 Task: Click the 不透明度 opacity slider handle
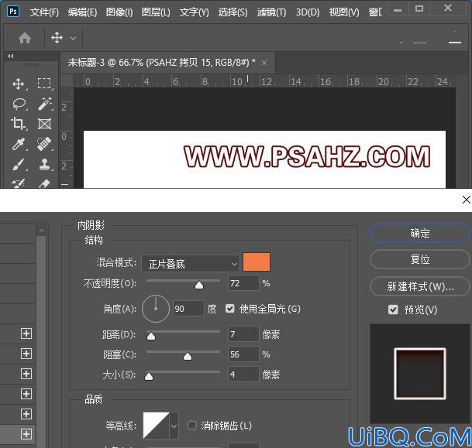coord(199,285)
